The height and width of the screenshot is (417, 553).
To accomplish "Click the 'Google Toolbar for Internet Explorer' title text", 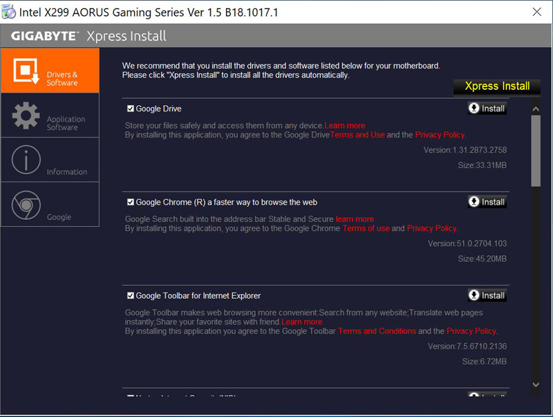I will click(x=198, y=296).
